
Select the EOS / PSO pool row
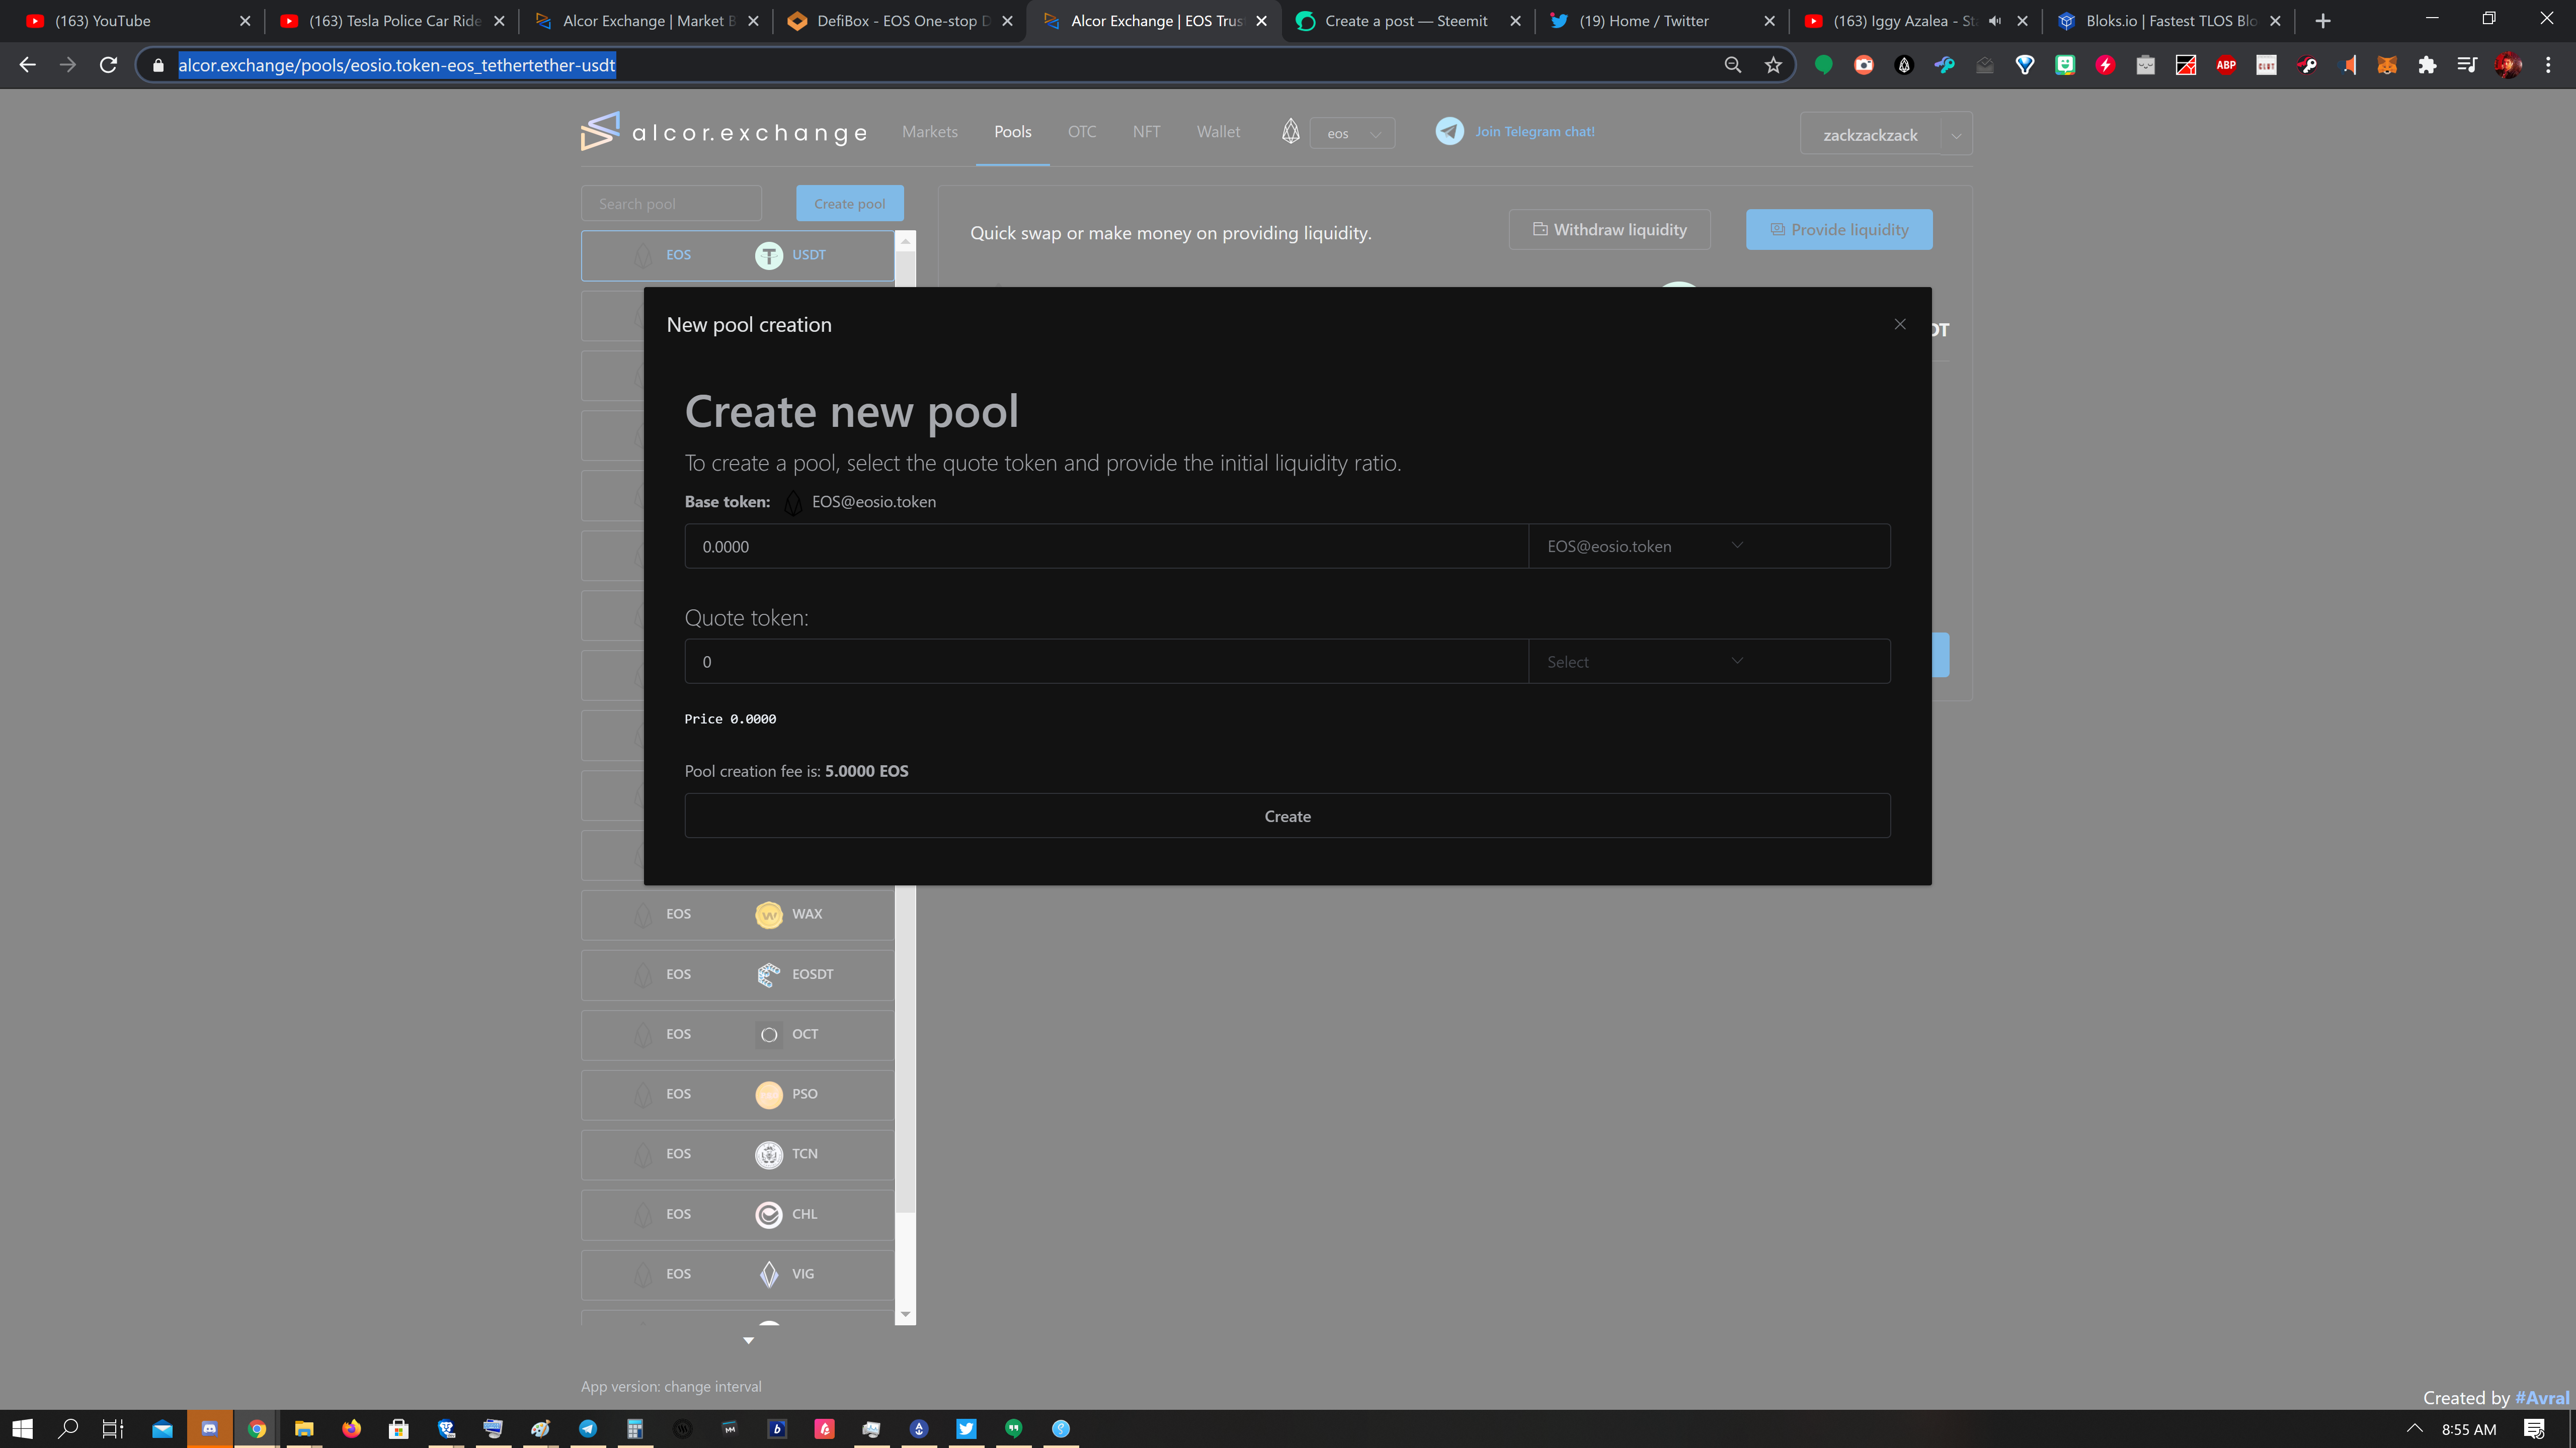[x=738, y=1094]
